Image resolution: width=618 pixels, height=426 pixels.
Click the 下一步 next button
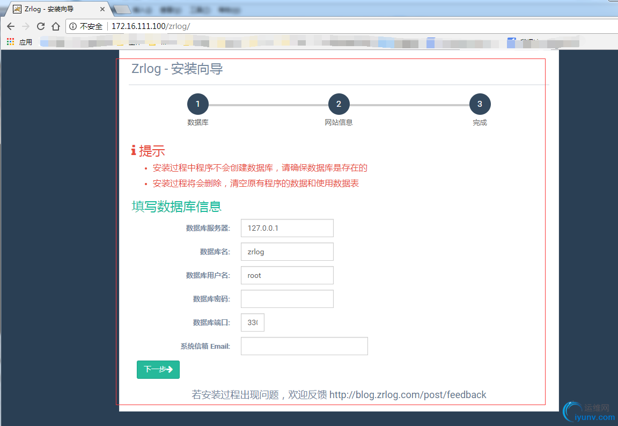[158, 370]
